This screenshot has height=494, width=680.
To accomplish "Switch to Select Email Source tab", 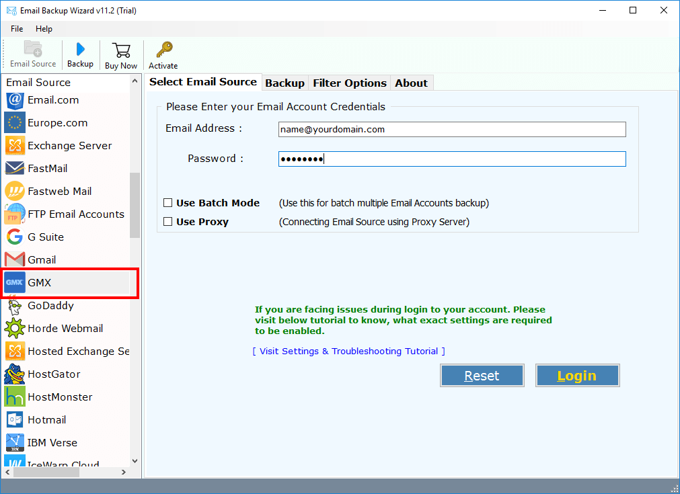I will coord(203,82).
